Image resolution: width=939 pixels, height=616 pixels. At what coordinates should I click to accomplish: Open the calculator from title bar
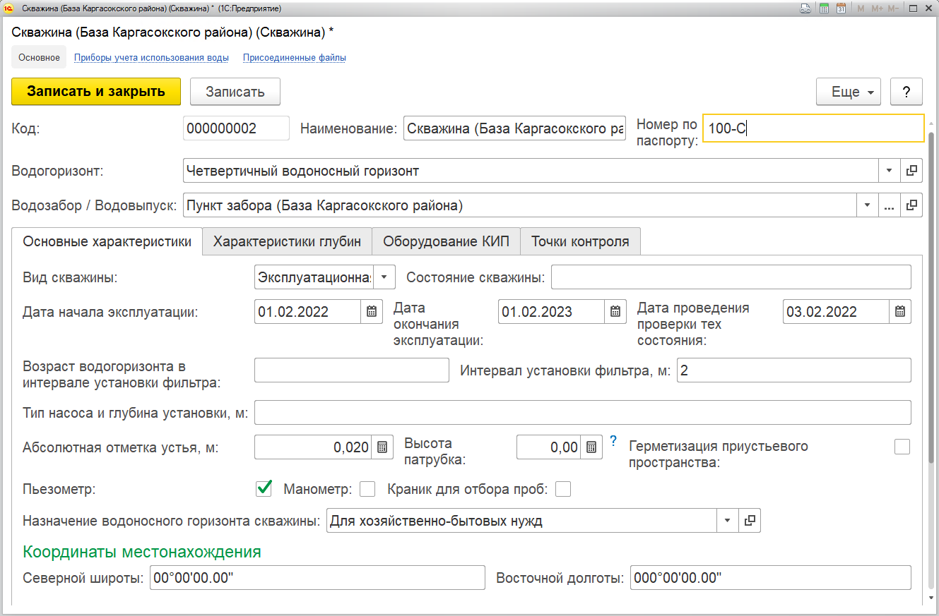click(824, 8)
